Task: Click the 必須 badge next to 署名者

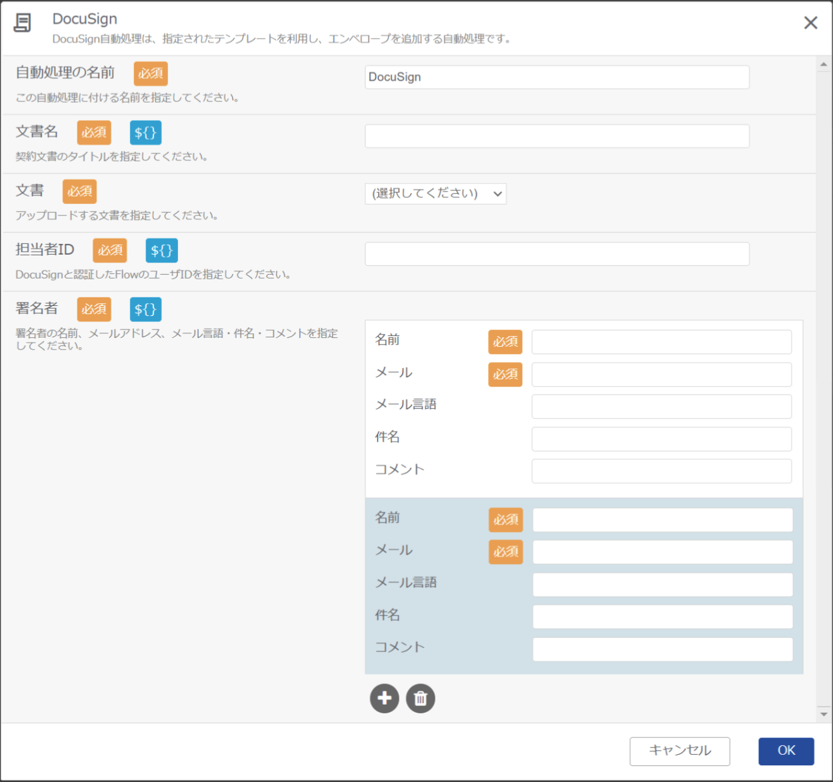Action: [x=94, y=309]
